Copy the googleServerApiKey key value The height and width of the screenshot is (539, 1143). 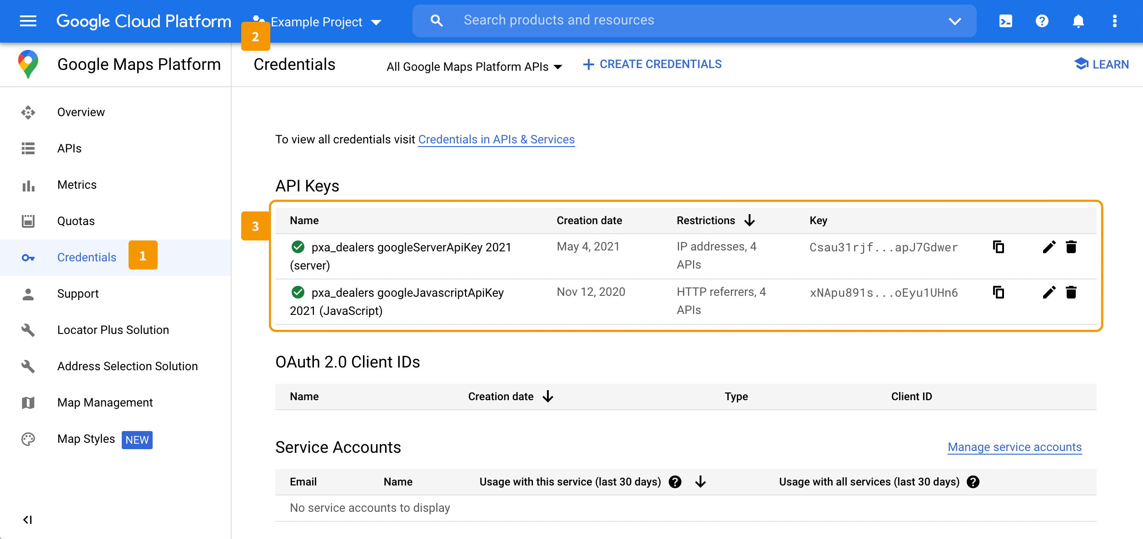998,247
